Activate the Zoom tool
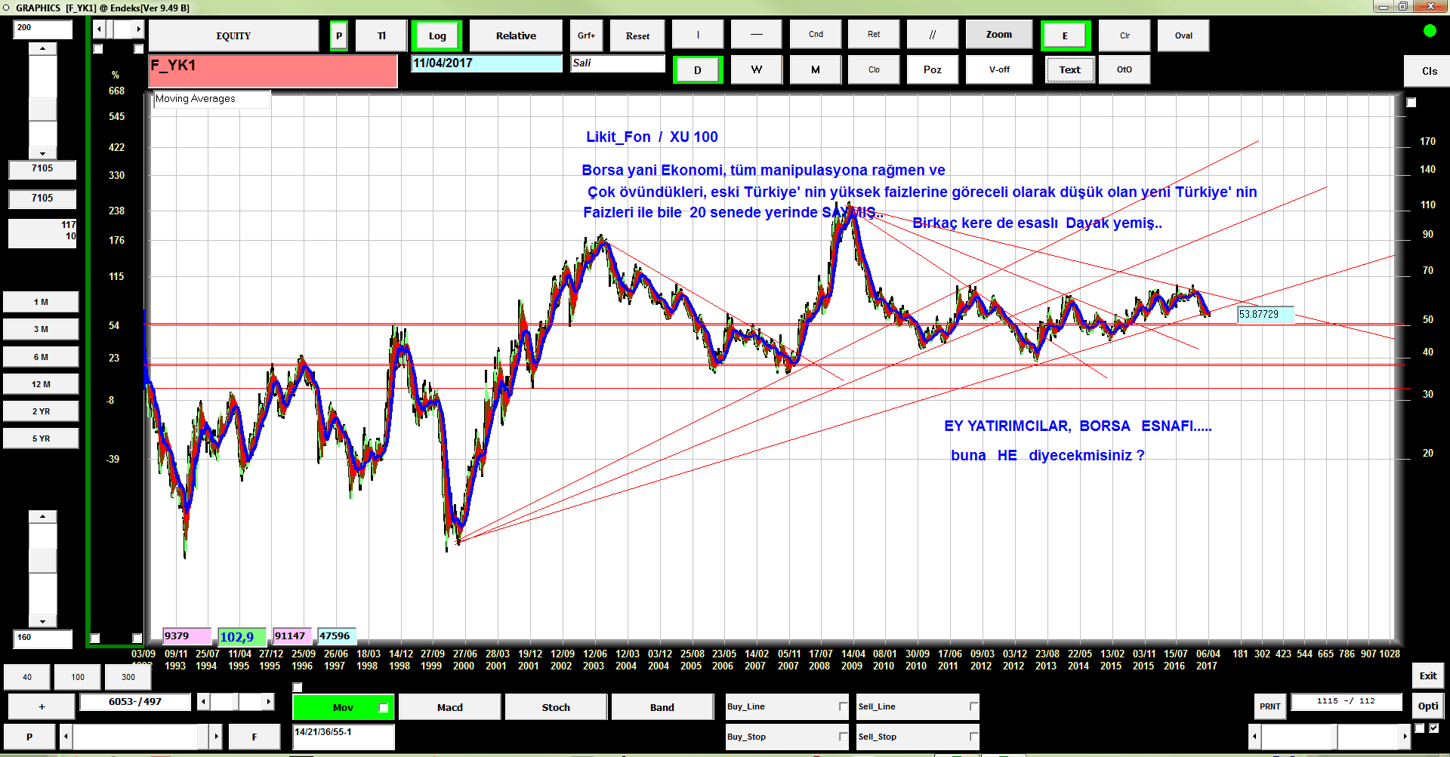 tap(998, 35)
